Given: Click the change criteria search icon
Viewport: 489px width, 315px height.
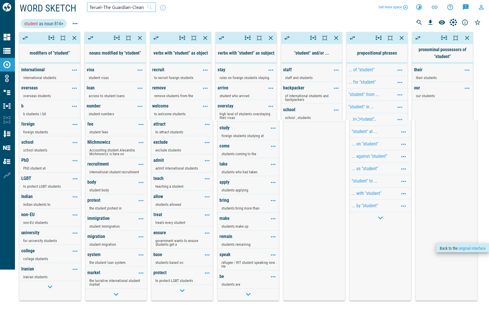Looking at the screenshot, I should point(419,22).
